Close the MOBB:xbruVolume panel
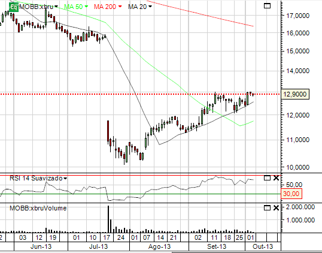 pos(276,208)
